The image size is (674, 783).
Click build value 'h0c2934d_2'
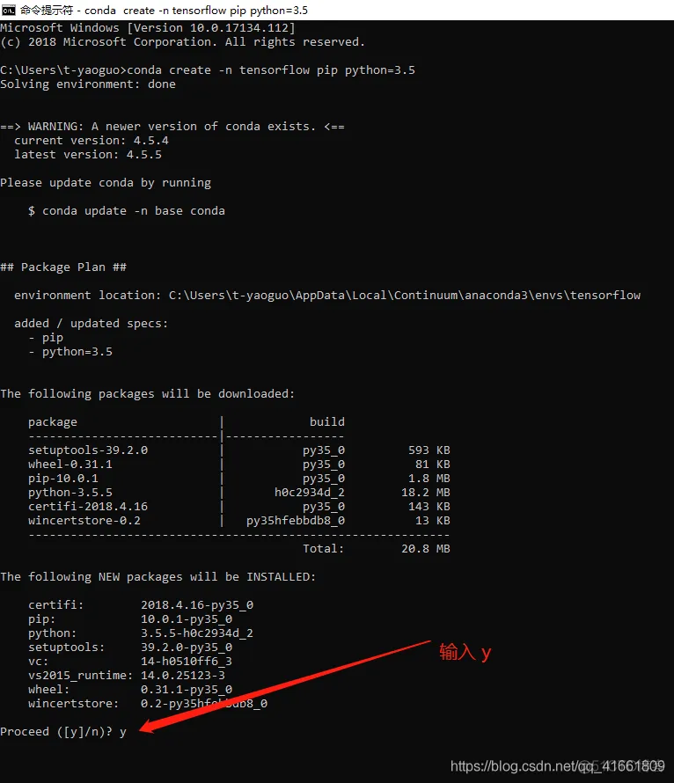[310, 493]
